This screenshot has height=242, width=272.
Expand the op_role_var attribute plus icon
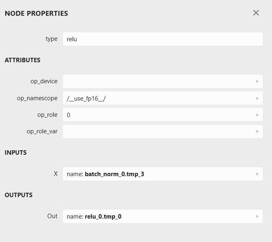tap(257, 131)
